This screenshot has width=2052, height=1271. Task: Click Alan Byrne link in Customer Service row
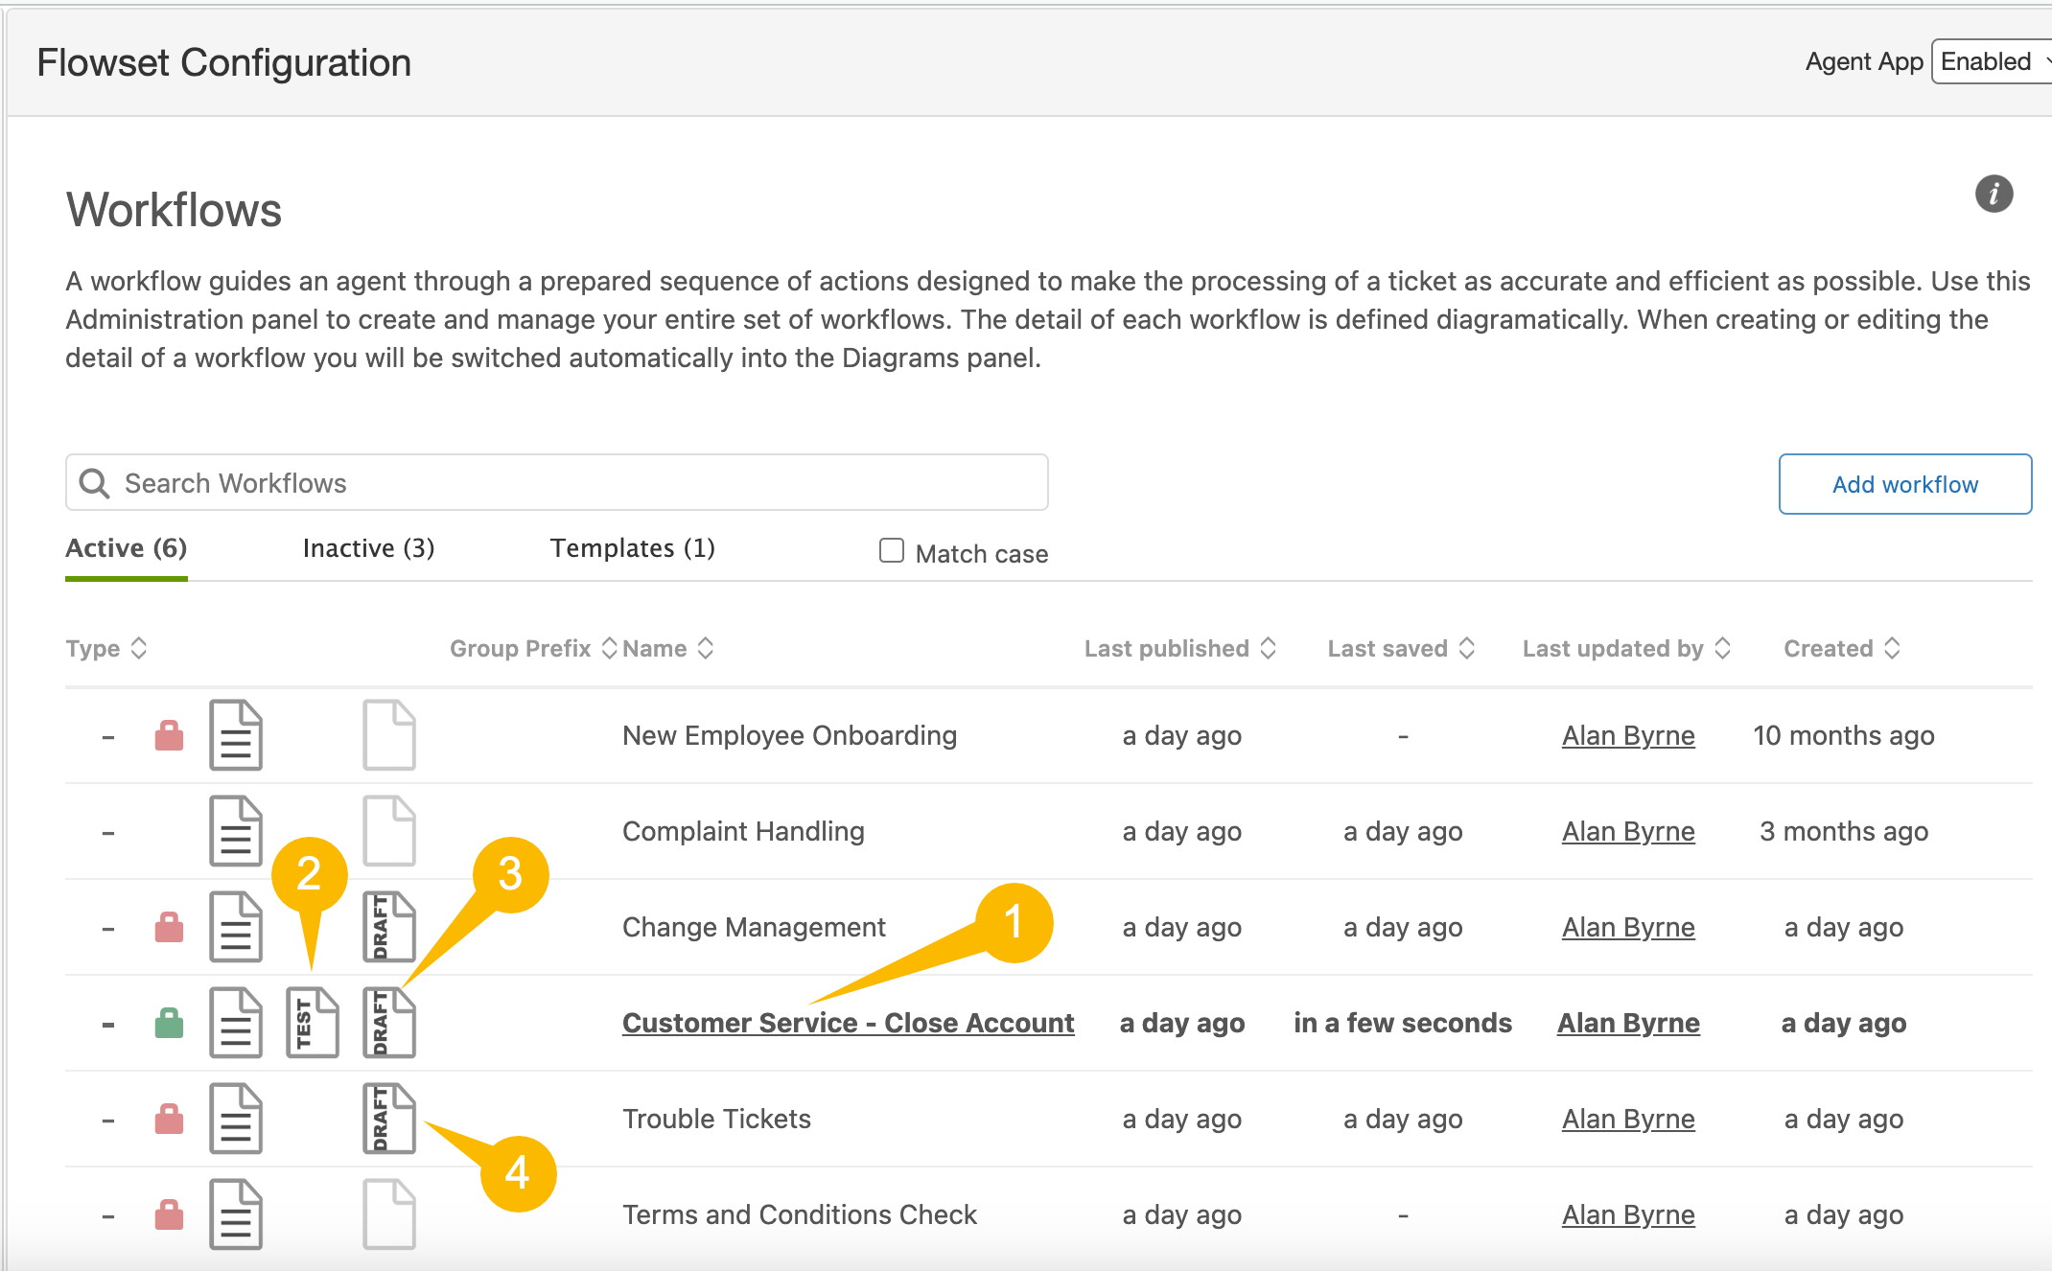(1628, 1023)
